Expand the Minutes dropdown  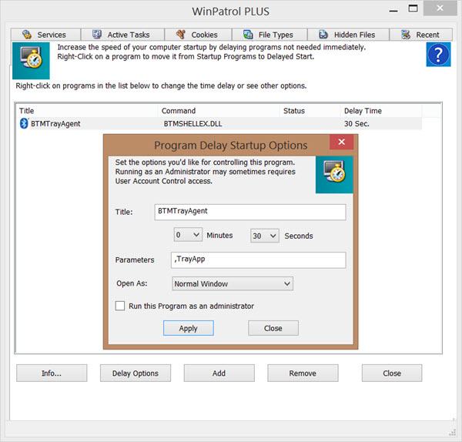point(188,235)
